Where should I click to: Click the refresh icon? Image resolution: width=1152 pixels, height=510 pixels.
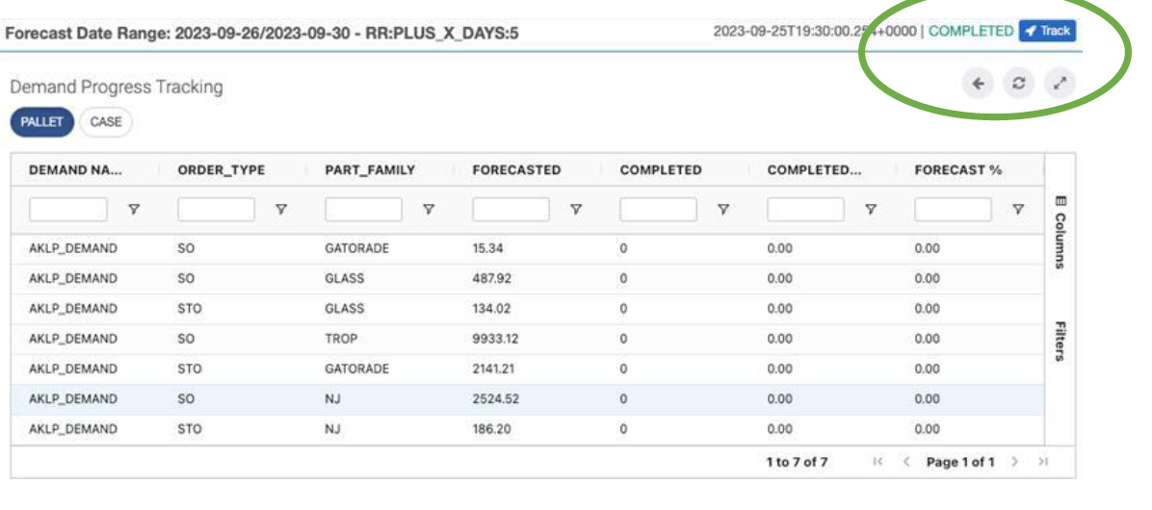[x=1018, y=84]
